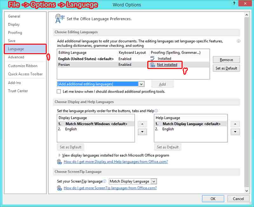Click the icon beside ScreenTip languages link
The height and width of the screenshot is (207, 254).
pos(59,188)
